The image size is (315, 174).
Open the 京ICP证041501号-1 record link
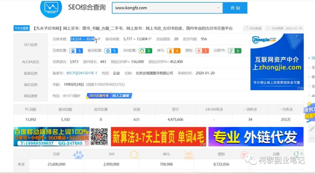(x=82, y=73)
